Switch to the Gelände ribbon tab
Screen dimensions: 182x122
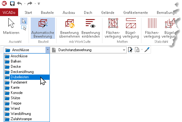click(108, 12)
